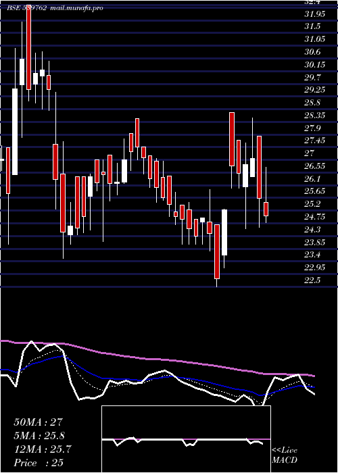
Task: Click inside the MACD indicator panel
Action: tap(186, 439)
